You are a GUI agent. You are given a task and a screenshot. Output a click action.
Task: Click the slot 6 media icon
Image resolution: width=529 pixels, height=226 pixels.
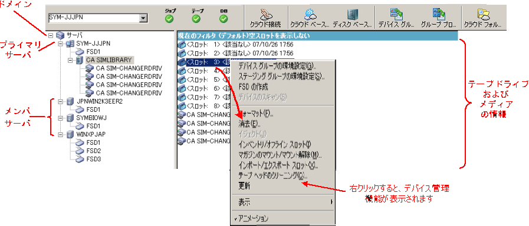(x=182, y=88)
